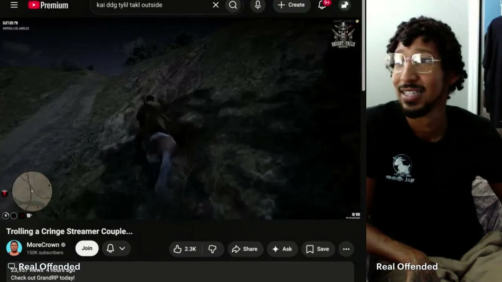
Task: Click the magnifier search button
Action: coord(233,5)
